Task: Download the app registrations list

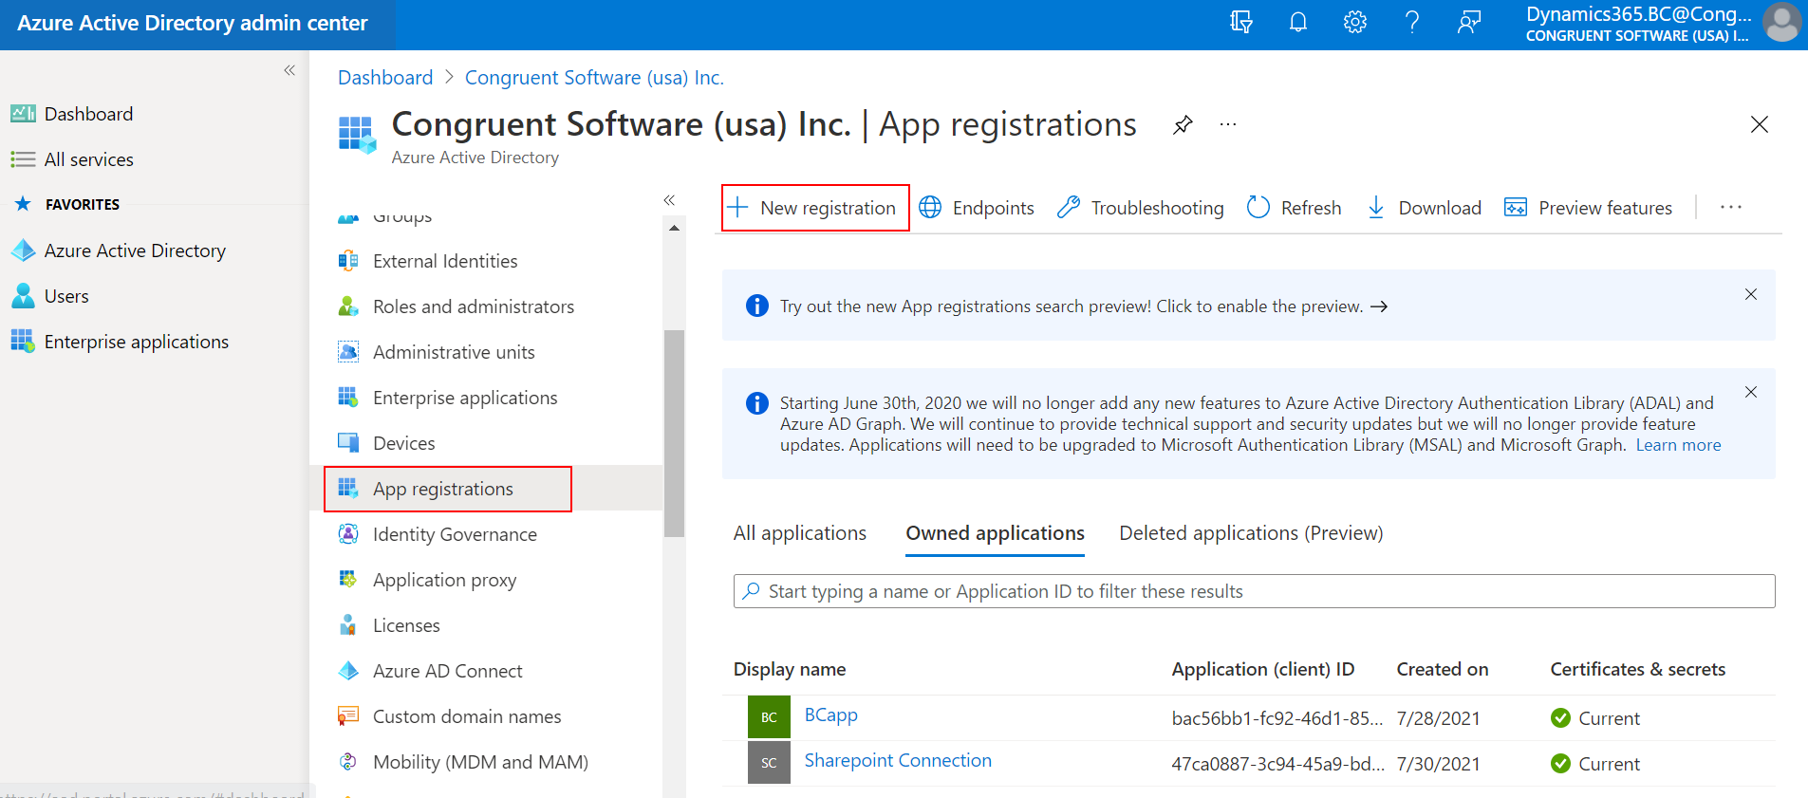Action: click(1424, 208)
